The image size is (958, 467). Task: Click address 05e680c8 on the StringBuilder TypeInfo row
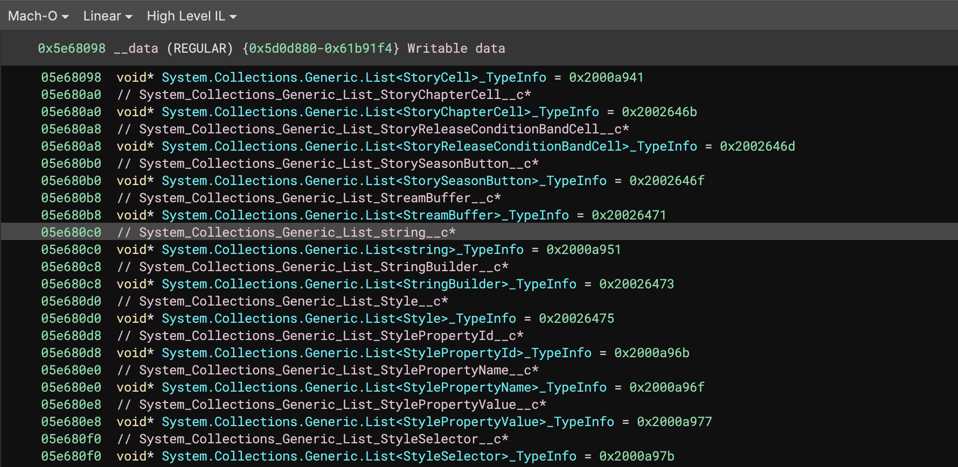(x=71, y=284)
